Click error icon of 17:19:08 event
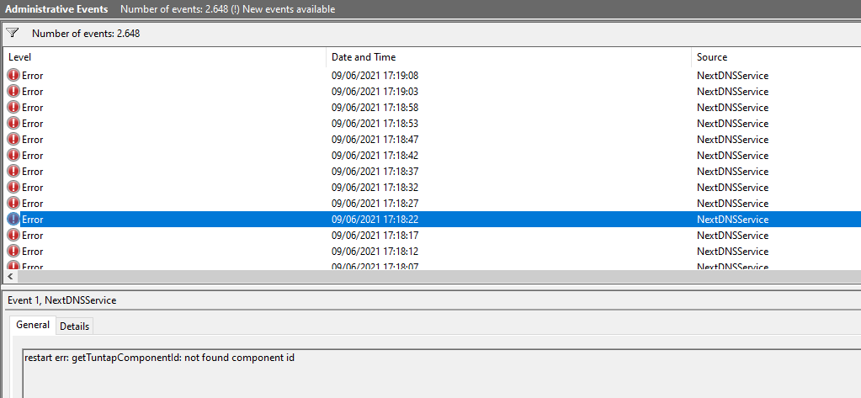Screen dimensions: 861x398 pyautogui.click(x=13, y=75)
